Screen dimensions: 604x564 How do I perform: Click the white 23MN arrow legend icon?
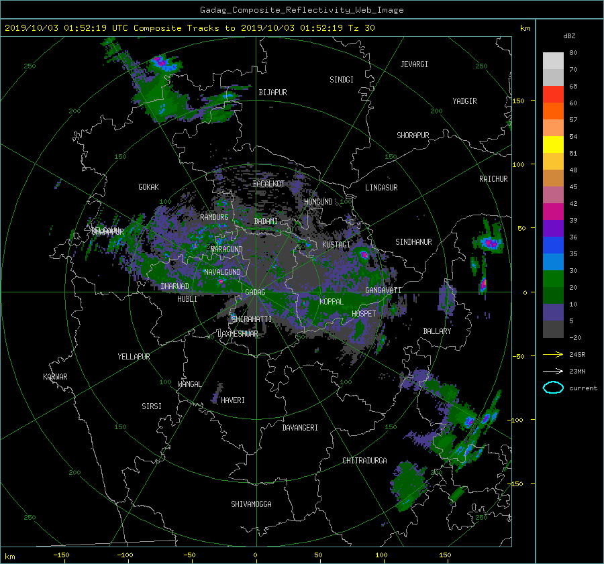click(553, 371)
